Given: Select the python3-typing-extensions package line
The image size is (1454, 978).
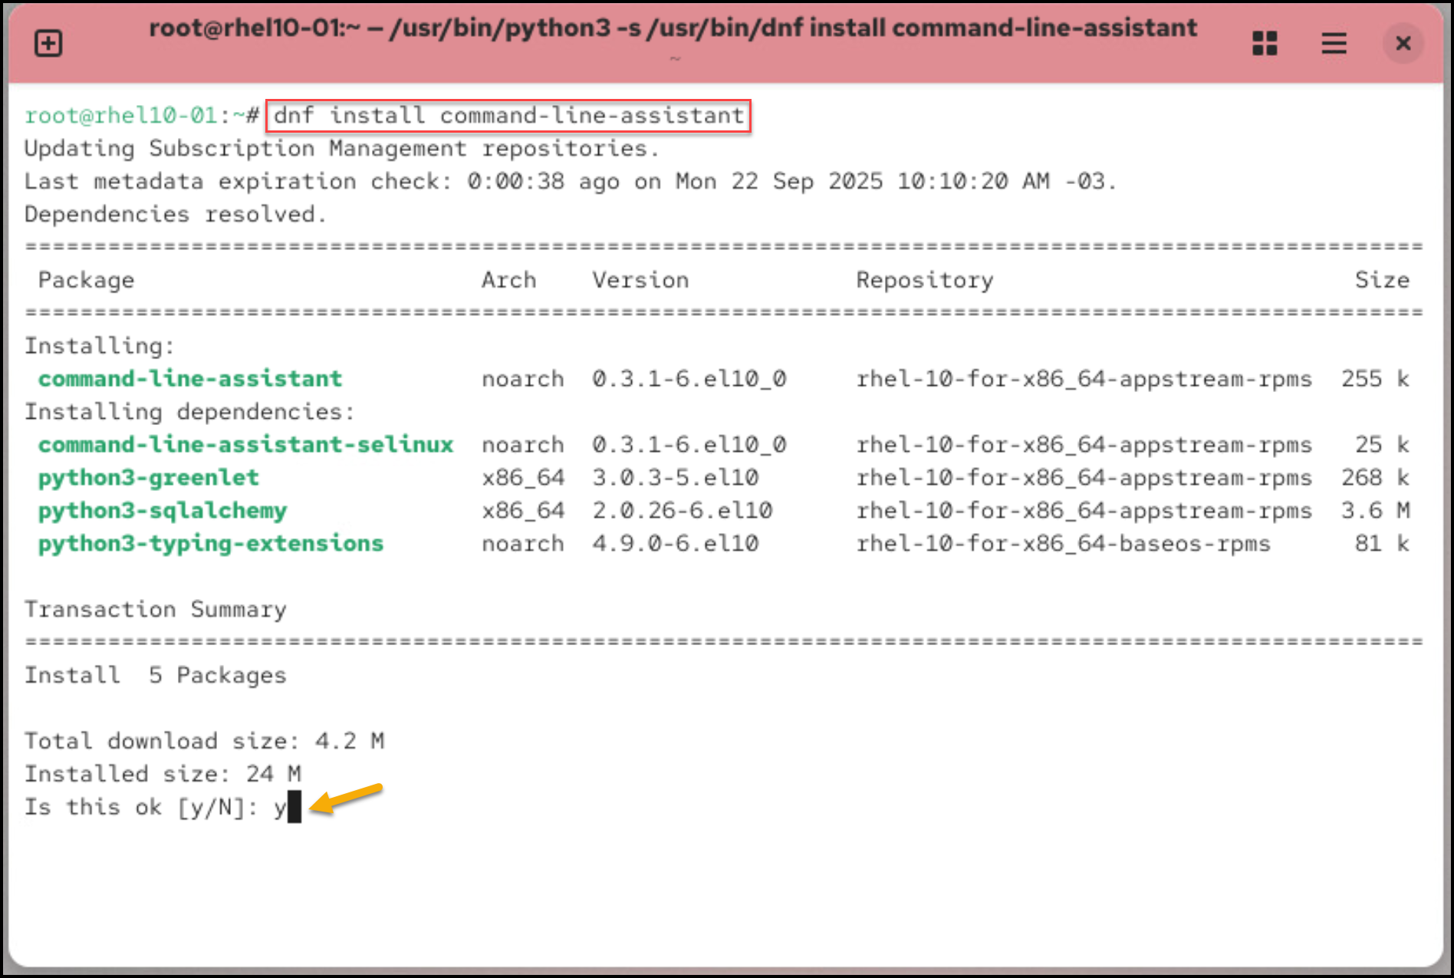Looking at the screenshot, I should click(x=211, y=543).
